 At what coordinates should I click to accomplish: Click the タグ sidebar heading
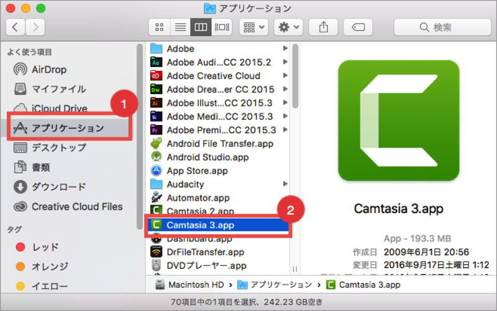pyautogui.click(x=14, y=229)
